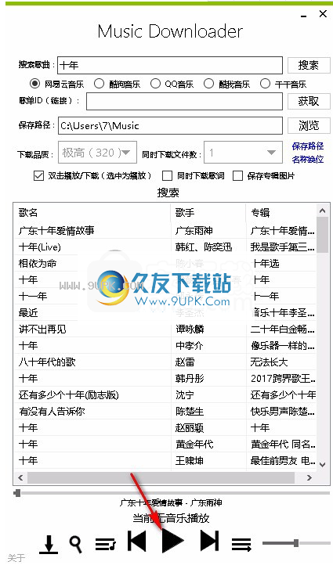333x576 pixels.
Task: Select the 广东十年爱情故事 song row
Action: (165, 231)
